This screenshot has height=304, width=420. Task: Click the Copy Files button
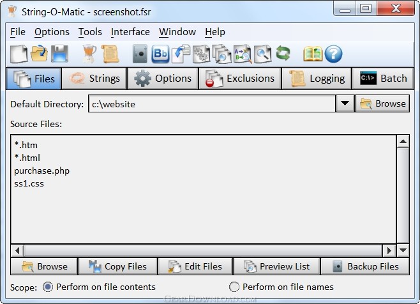tap(117, 266)
